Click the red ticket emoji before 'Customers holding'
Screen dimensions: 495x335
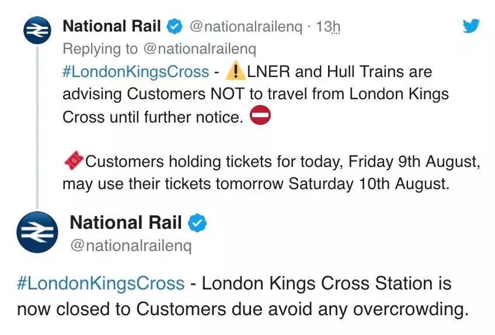coord(73,162)
